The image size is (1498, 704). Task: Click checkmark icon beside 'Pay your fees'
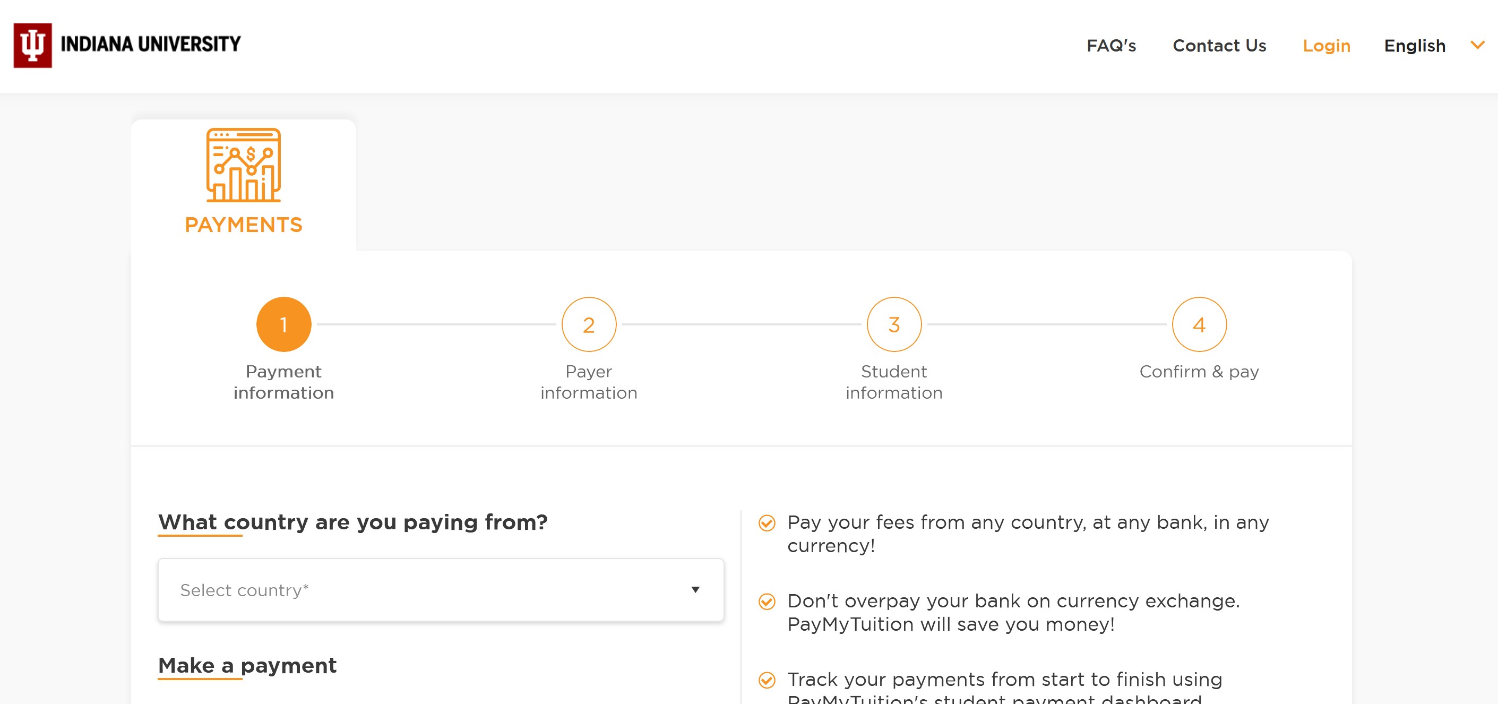point(767,523)
